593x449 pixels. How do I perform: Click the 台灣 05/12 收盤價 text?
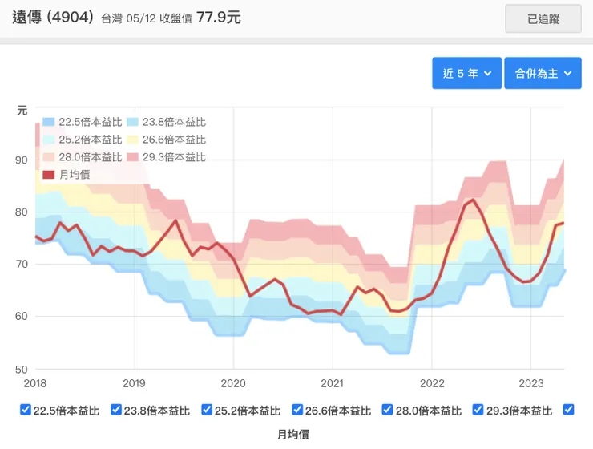(x=147, y=18)
